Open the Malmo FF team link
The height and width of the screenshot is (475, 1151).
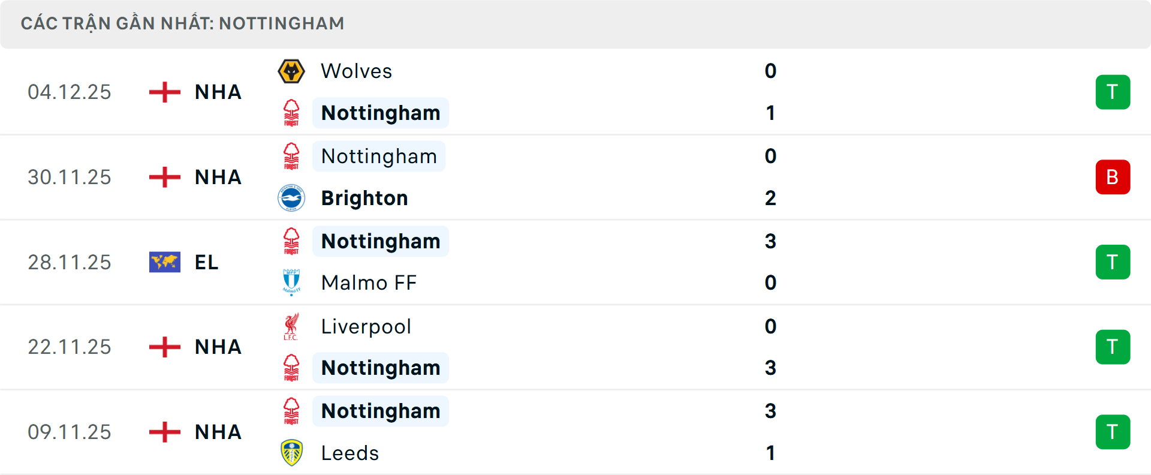pos(369,282)
